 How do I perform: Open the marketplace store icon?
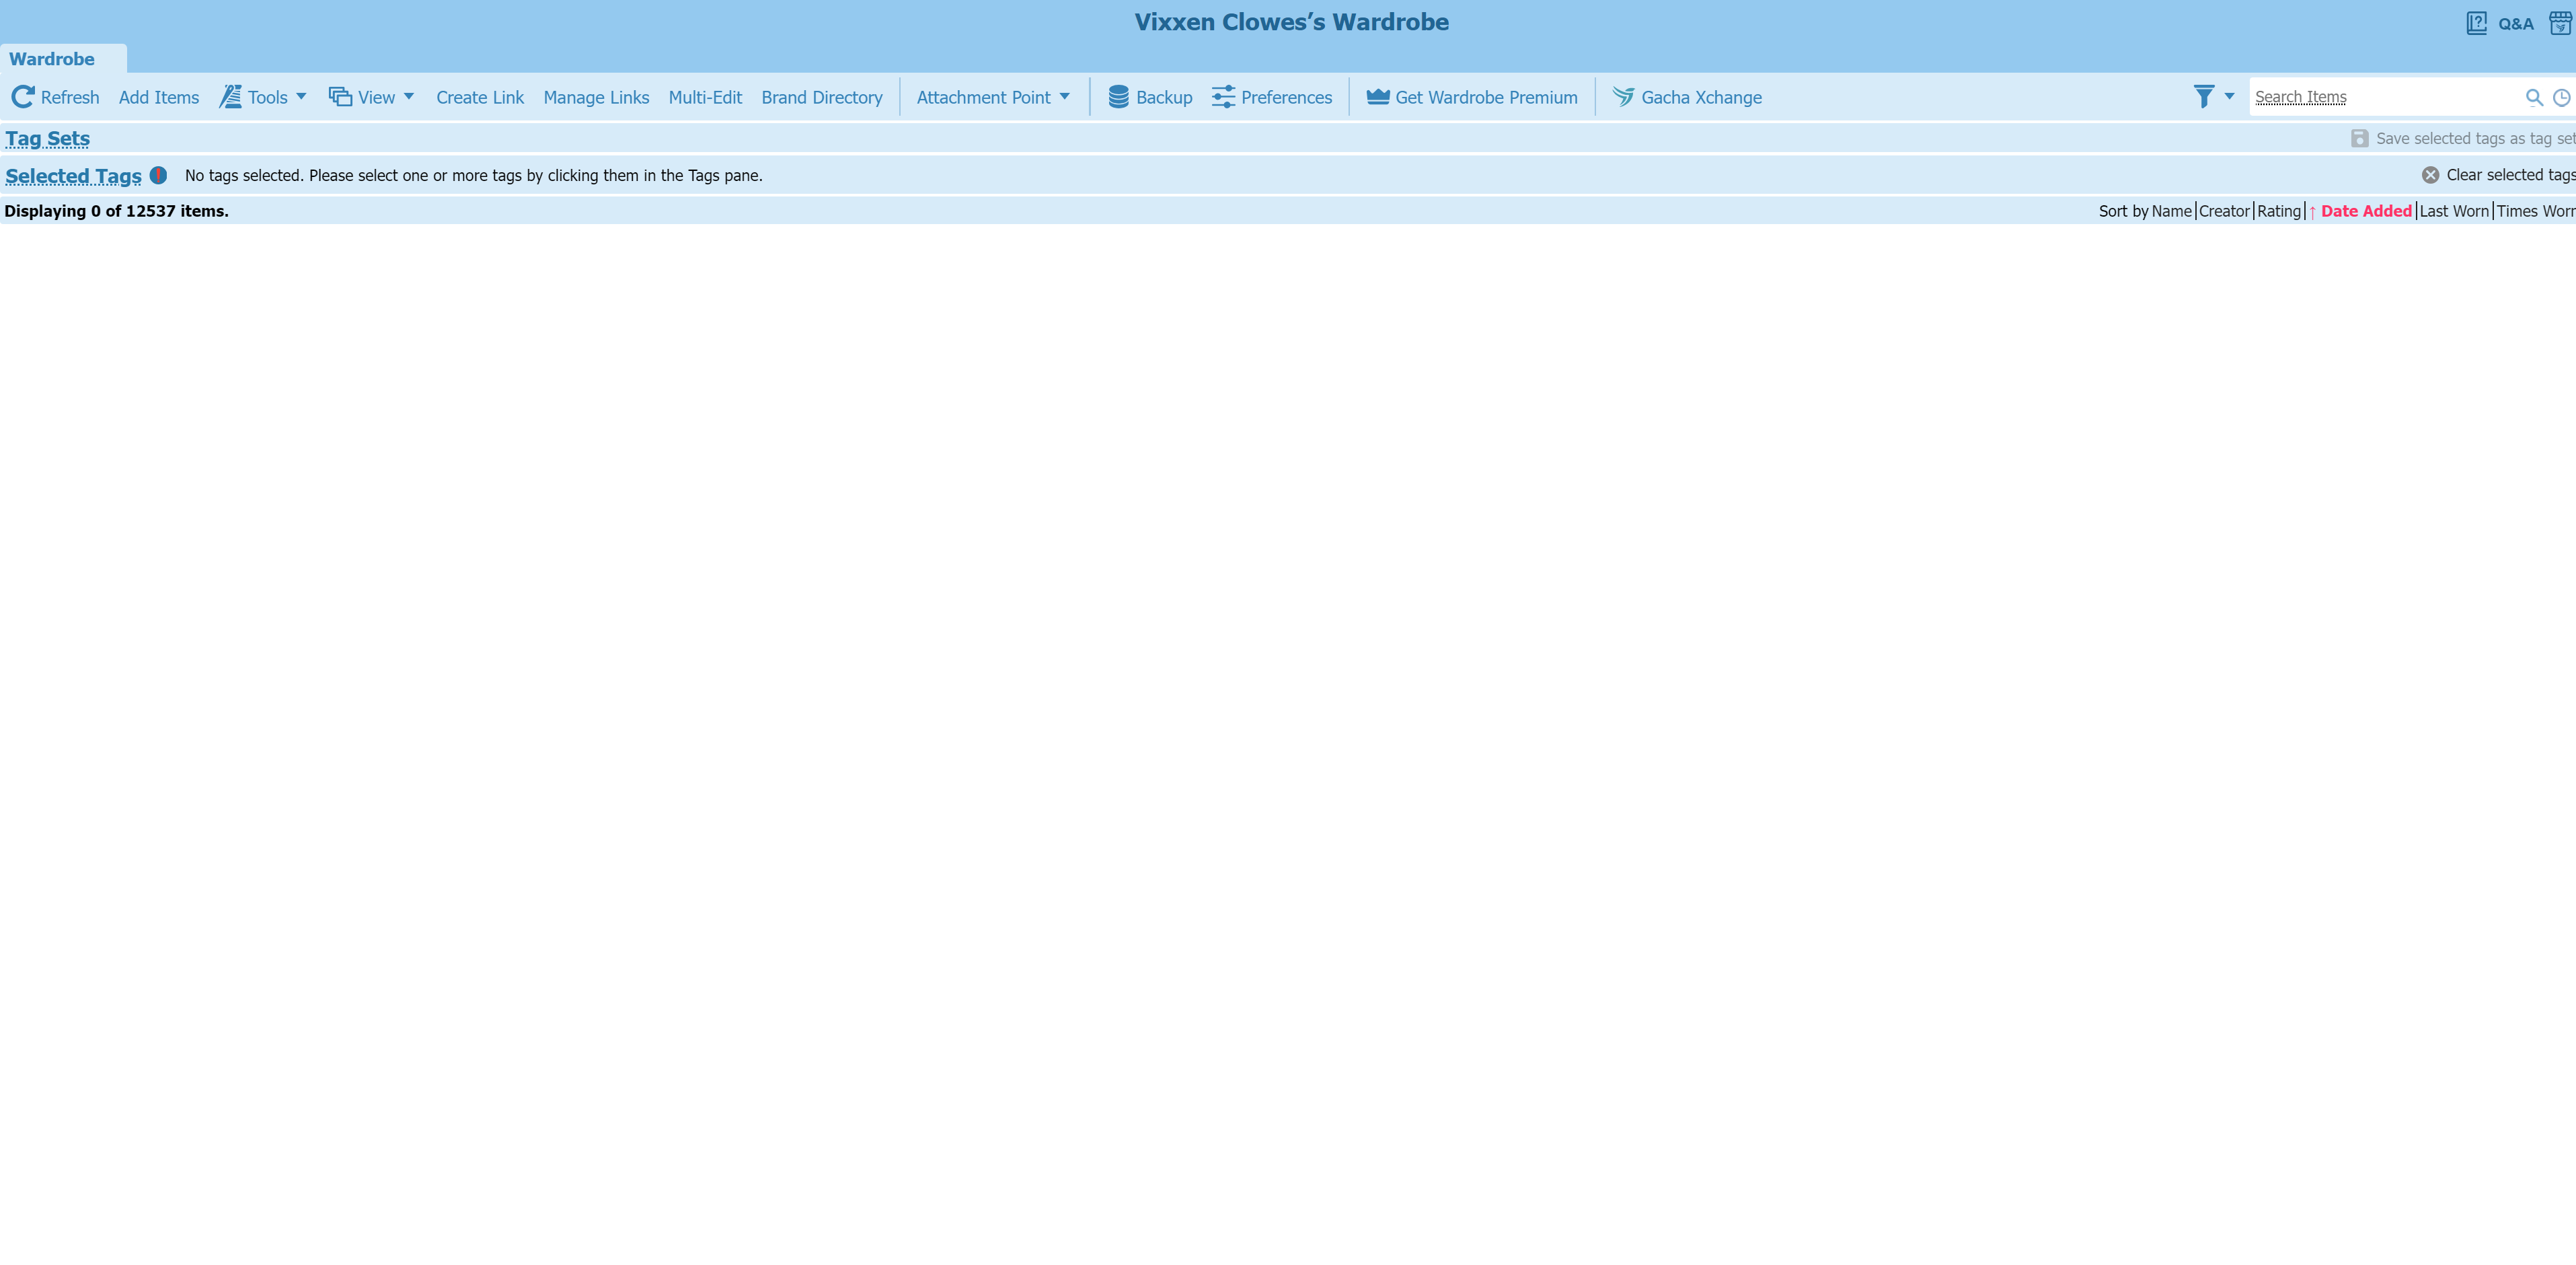2560,23
